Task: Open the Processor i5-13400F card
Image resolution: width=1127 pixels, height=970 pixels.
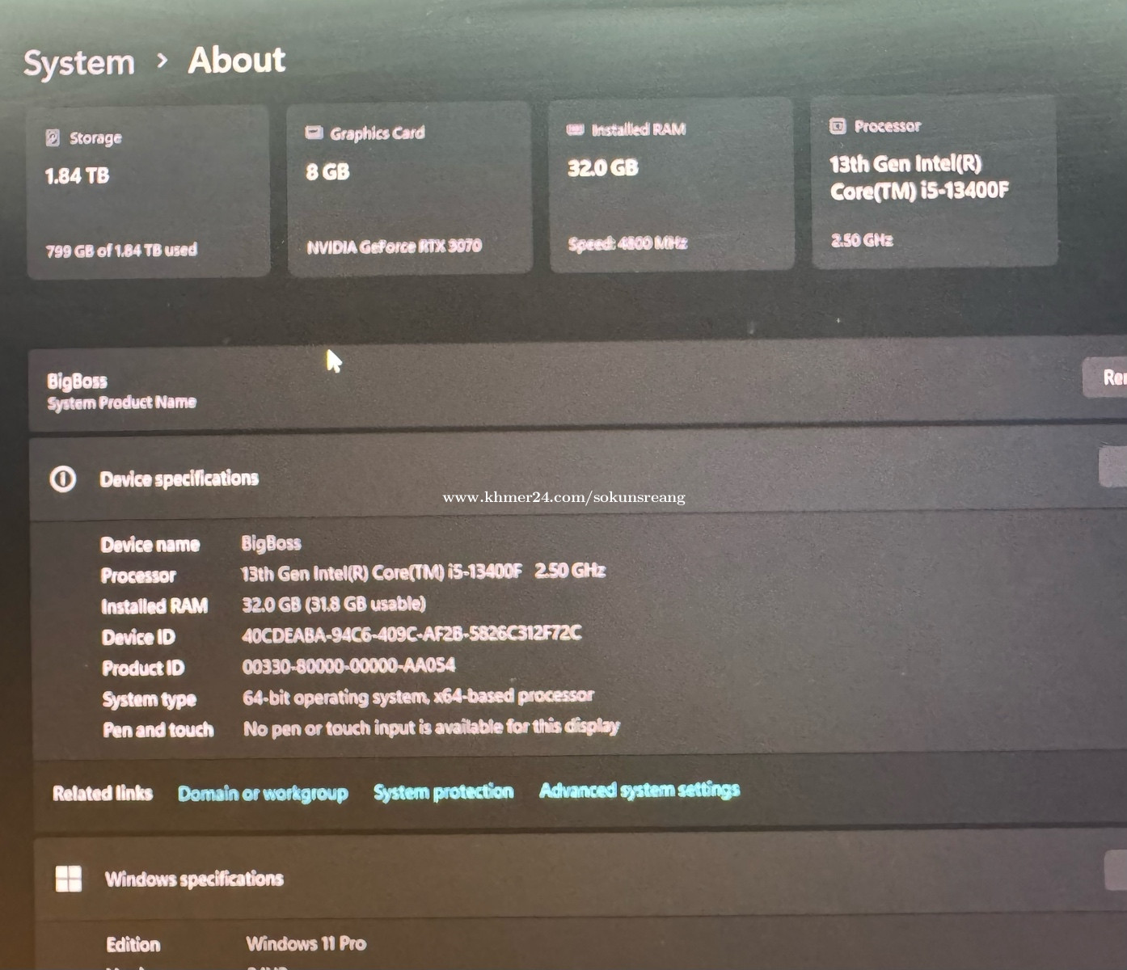Action: [x=935, y=181]
